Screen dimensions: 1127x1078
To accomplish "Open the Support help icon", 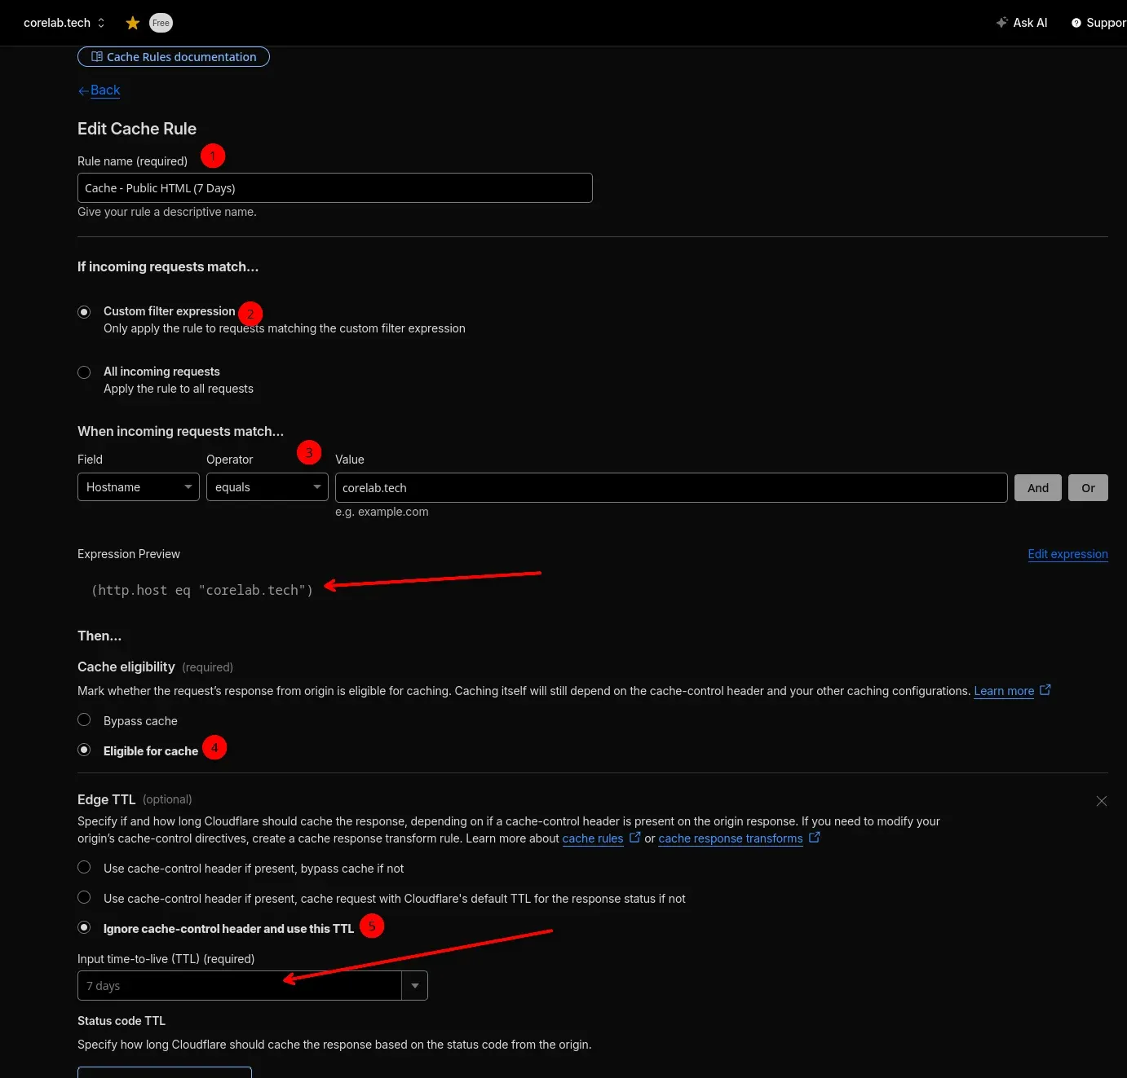I will tap(1076, 23).
